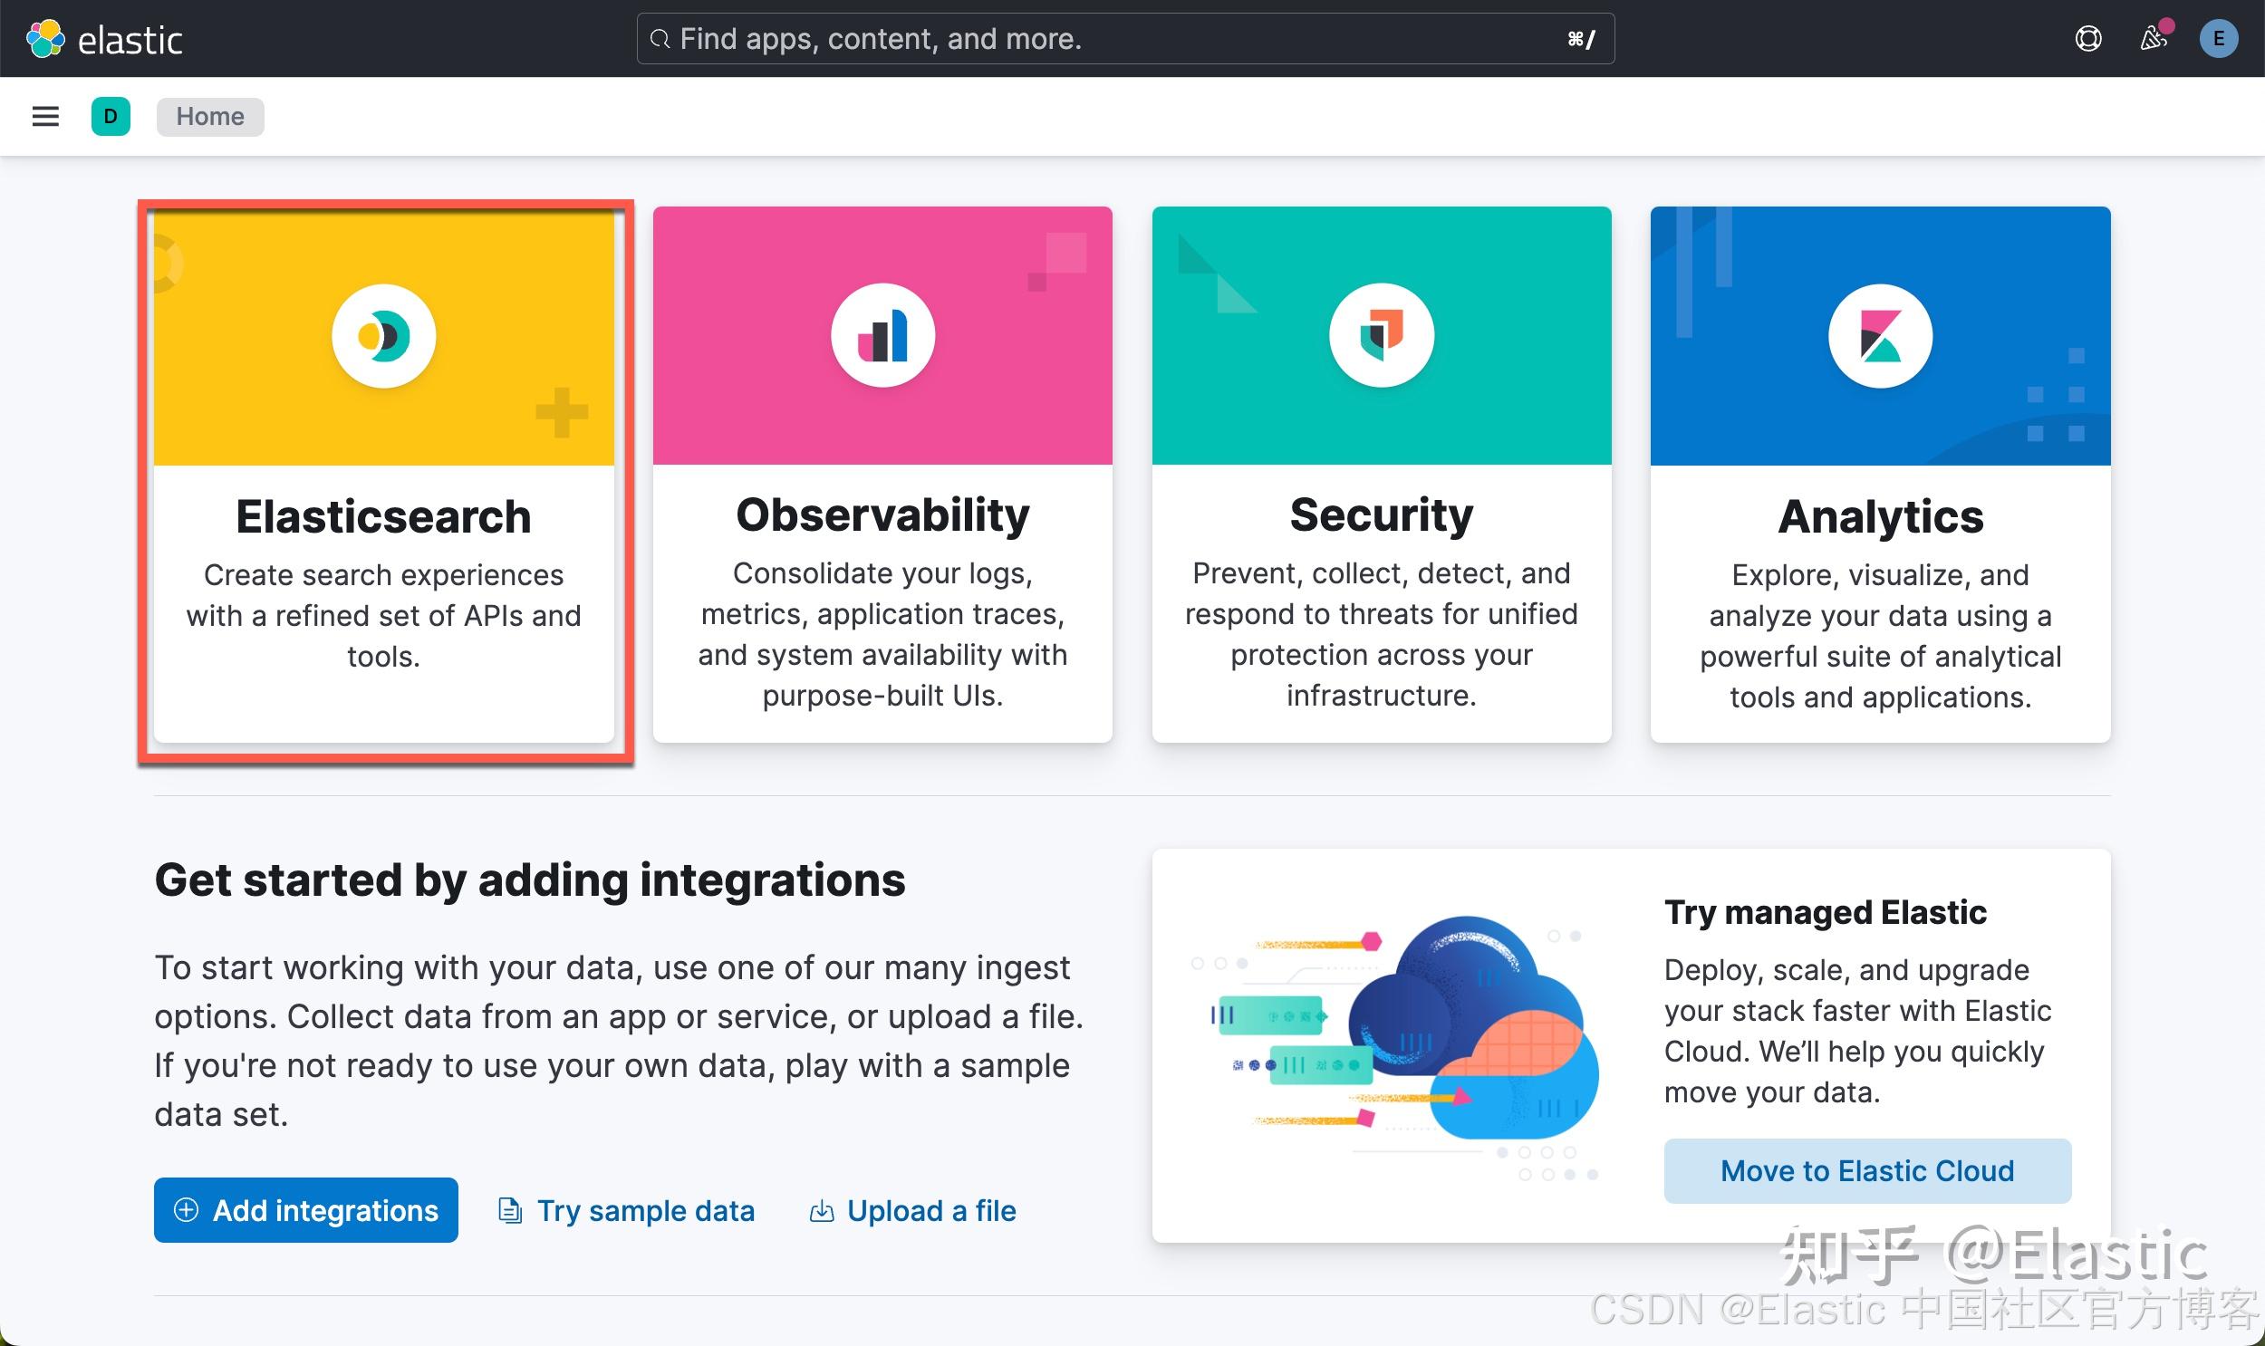Click the Elastic logo in the header

coord(106,38)
